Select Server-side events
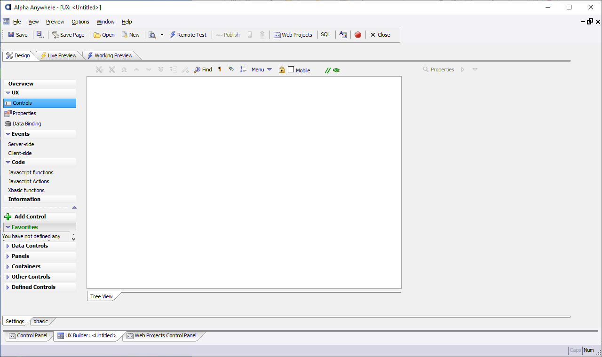 tap(21, 144)
